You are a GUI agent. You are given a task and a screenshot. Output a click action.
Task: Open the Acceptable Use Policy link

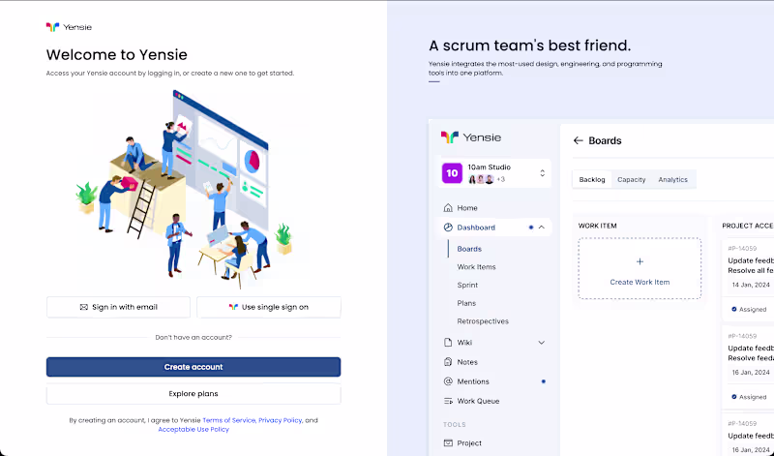coord(193,429)
